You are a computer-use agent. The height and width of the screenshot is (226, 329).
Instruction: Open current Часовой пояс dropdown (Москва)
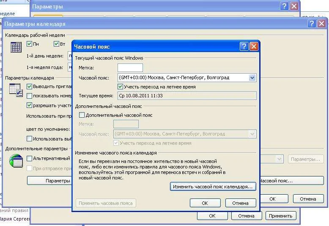(252, 78)
